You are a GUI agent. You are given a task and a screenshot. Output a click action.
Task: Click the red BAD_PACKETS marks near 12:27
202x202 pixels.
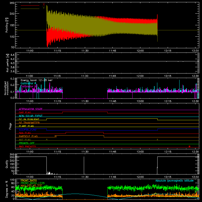(190, 146)
